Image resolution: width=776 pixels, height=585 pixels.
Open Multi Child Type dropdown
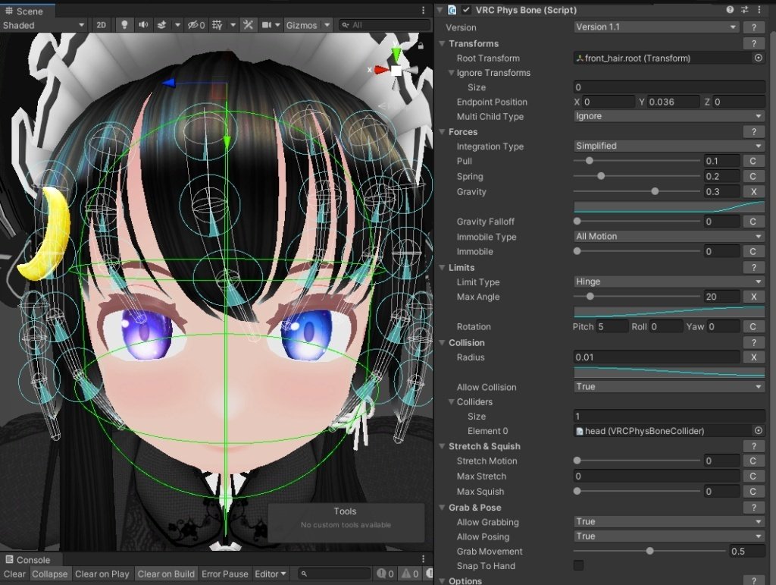pos(669,116)
